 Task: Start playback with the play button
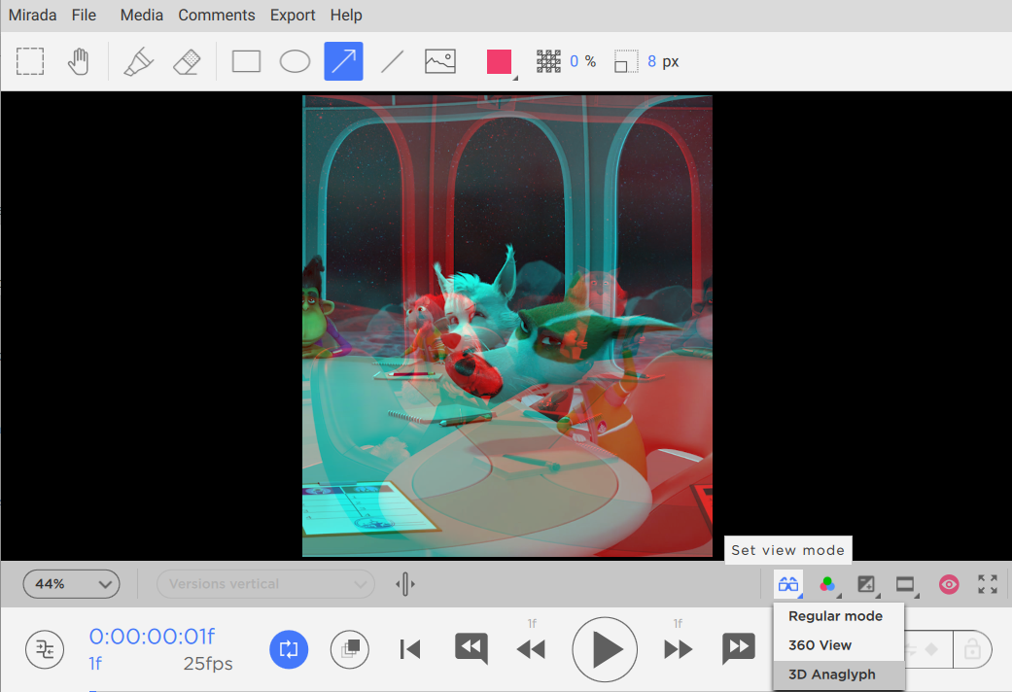[x=605, y=649]
